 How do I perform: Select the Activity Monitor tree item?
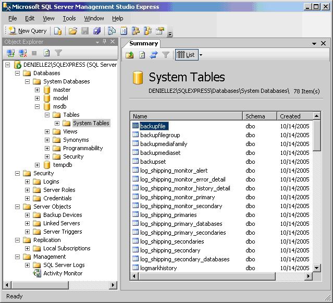coord(63,273)
